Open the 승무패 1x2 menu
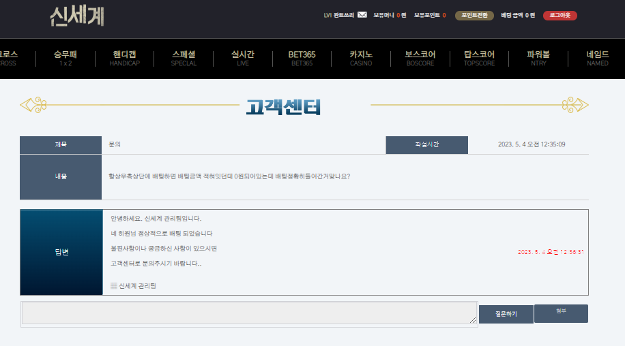This screenshot has height=346, width=625. tap(66, 59)
